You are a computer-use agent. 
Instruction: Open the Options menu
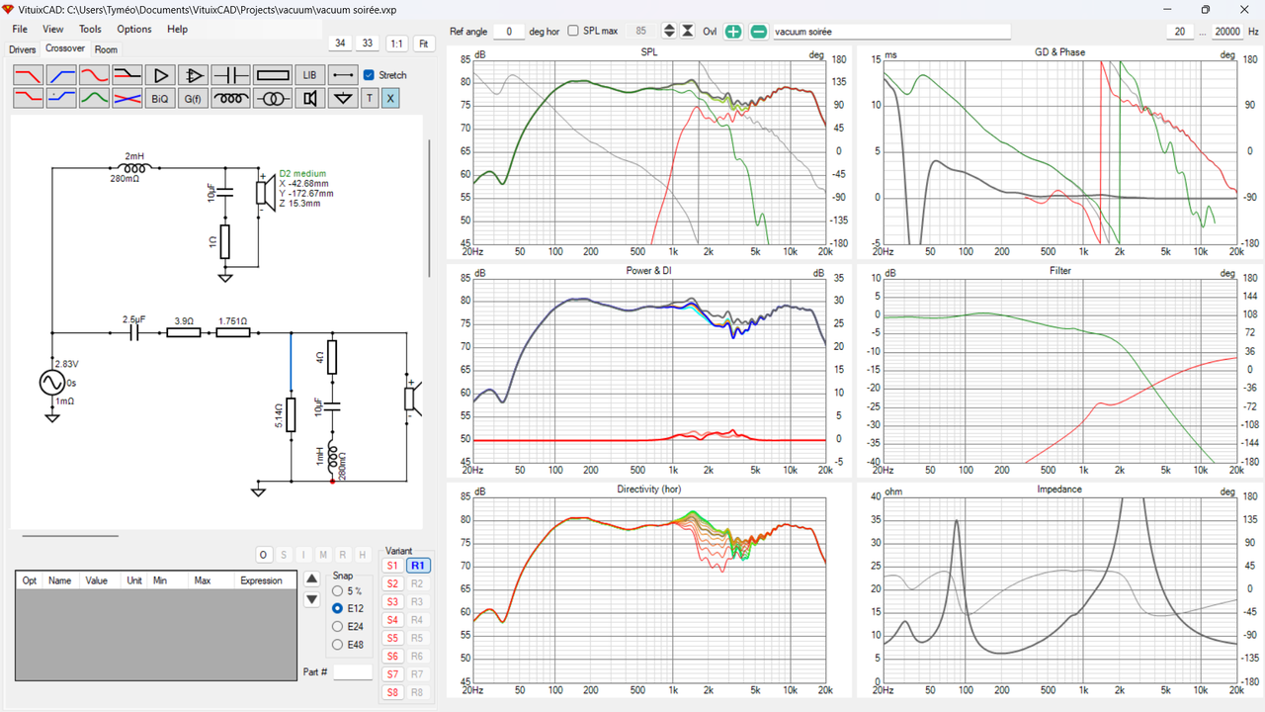pyautogui.click(x=134, y=29)
